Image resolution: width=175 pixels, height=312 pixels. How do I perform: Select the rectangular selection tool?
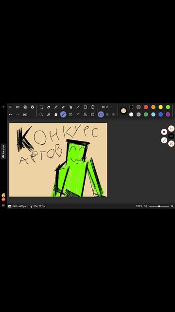[x=41, y=107]
